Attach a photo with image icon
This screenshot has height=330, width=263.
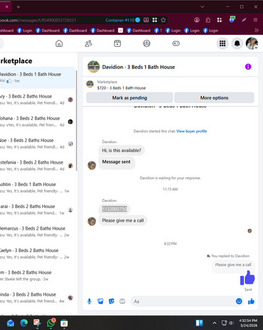tap(100, 301)
